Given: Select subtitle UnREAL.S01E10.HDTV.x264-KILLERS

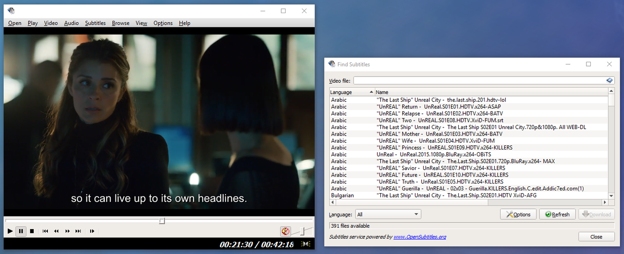Looking at the screenshot, I should coord(468,175).
